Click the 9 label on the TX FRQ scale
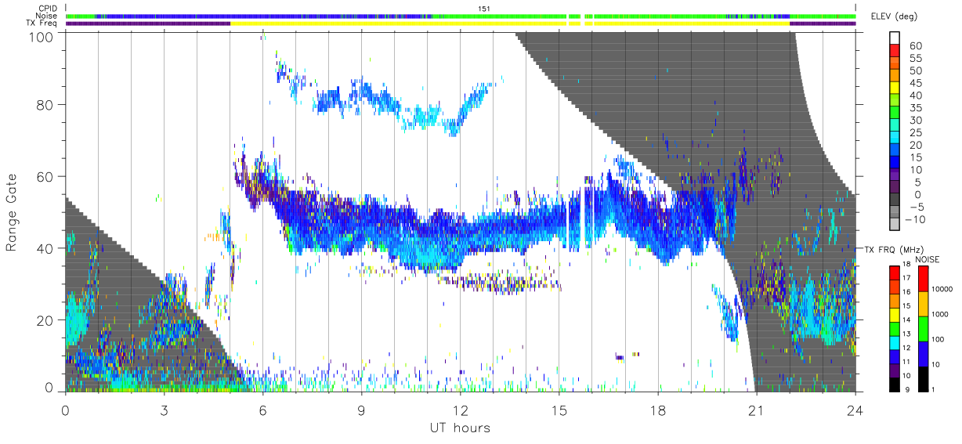 point(909,389)
